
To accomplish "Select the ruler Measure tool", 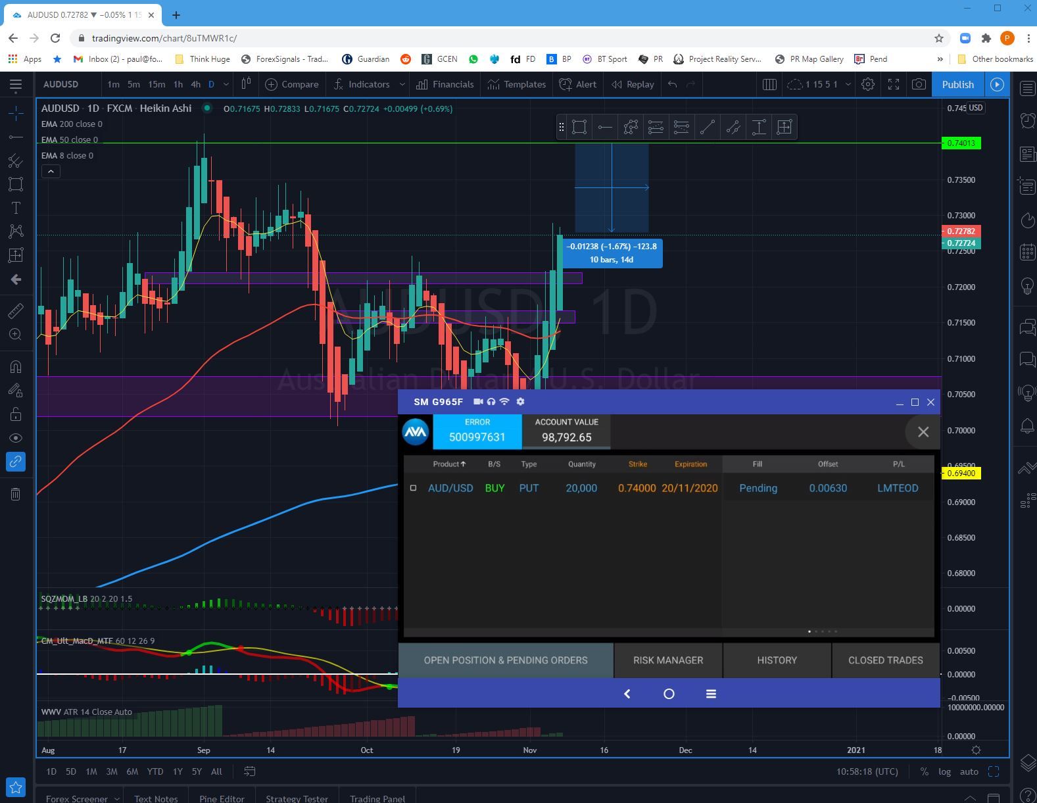I will pos(16,310).
